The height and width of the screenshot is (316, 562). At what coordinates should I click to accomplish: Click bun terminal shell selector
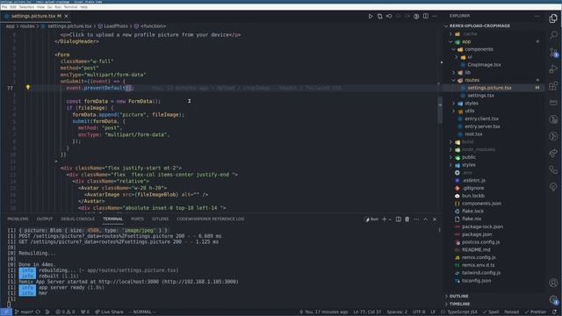click(x=371, y=219)
